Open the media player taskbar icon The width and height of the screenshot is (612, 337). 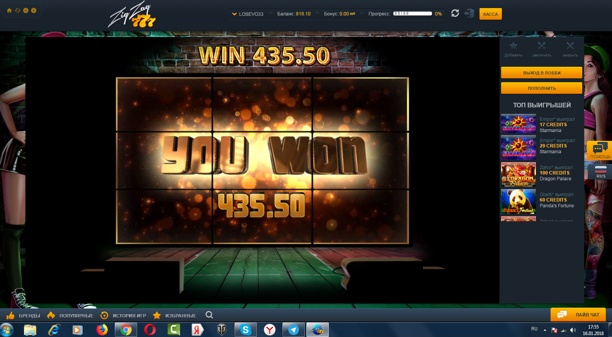[x=78, y=330]
